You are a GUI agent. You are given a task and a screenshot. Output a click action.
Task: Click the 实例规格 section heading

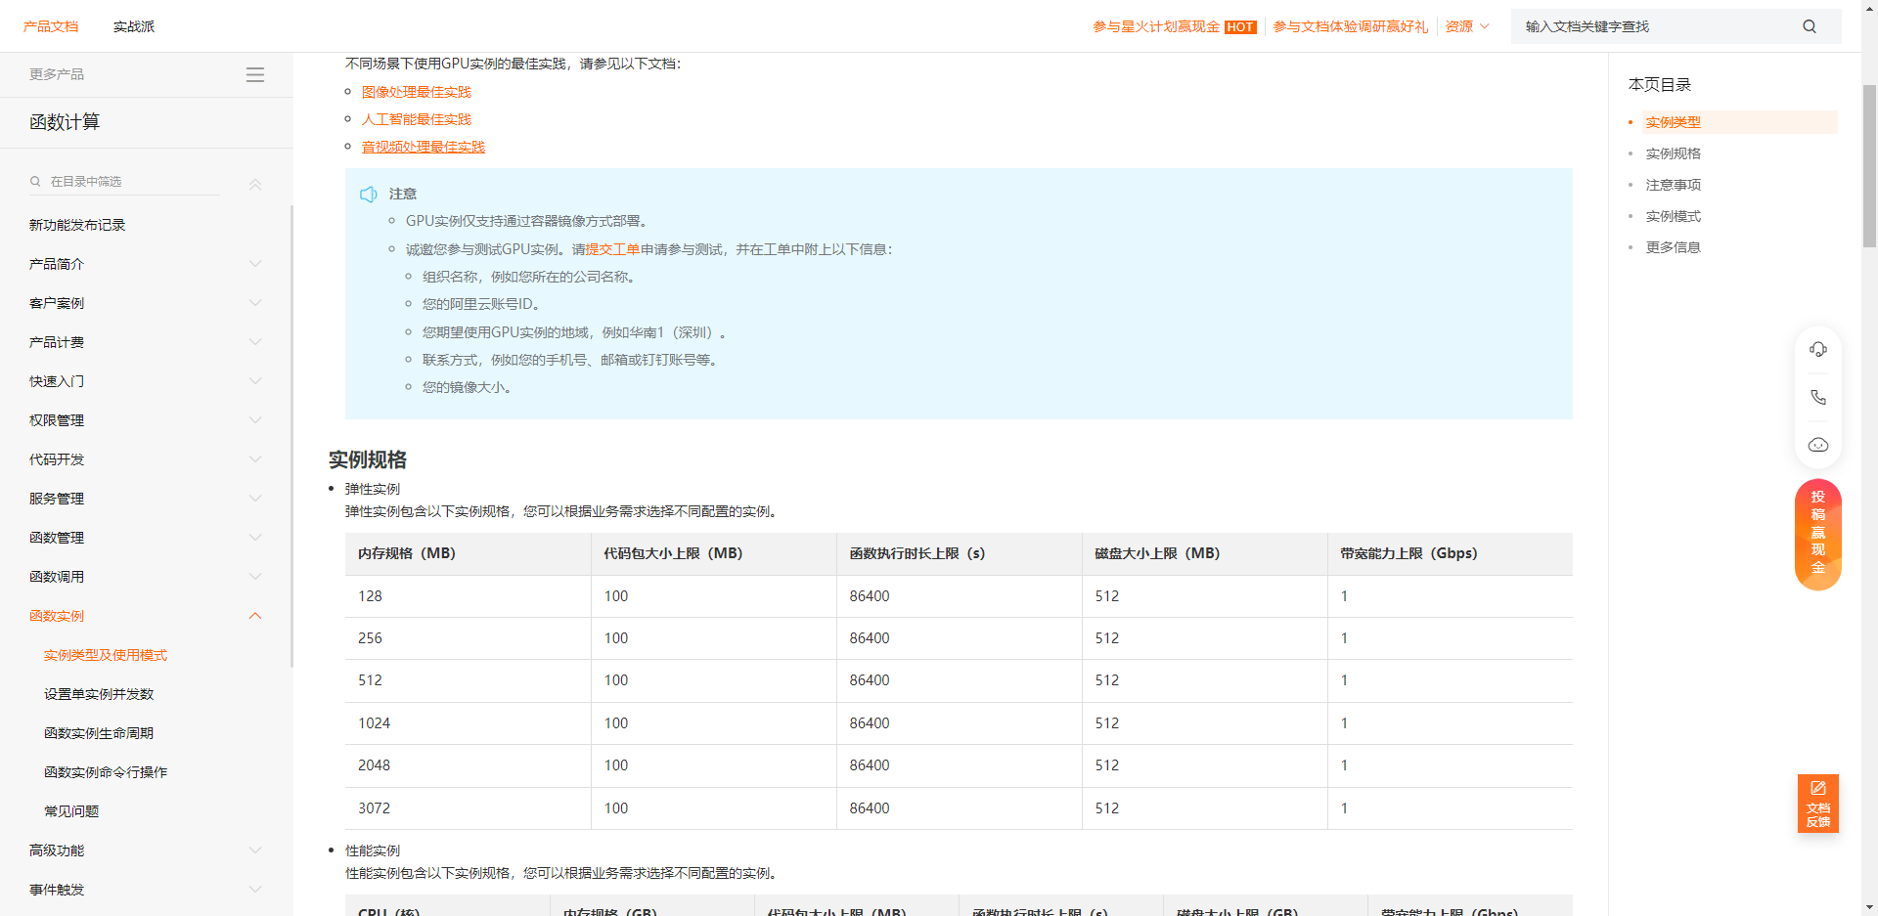click(368, 459)
